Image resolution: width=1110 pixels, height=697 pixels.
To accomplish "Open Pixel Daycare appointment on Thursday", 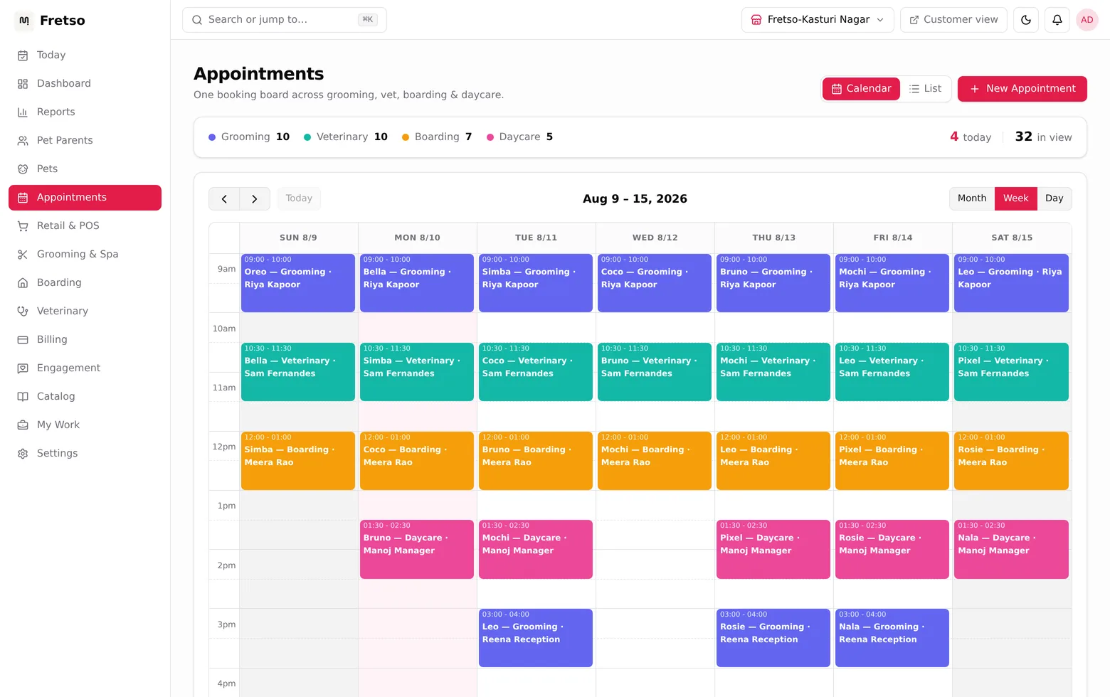I will [773, 549].
